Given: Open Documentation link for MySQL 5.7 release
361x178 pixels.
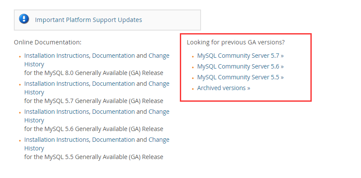Looking at the screenshot, I should click(113, 84).
